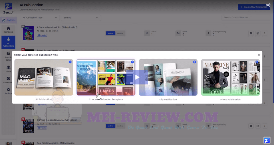Edit the Gaming & E-sports publication

pyautogui.click(x=258, y=126)
